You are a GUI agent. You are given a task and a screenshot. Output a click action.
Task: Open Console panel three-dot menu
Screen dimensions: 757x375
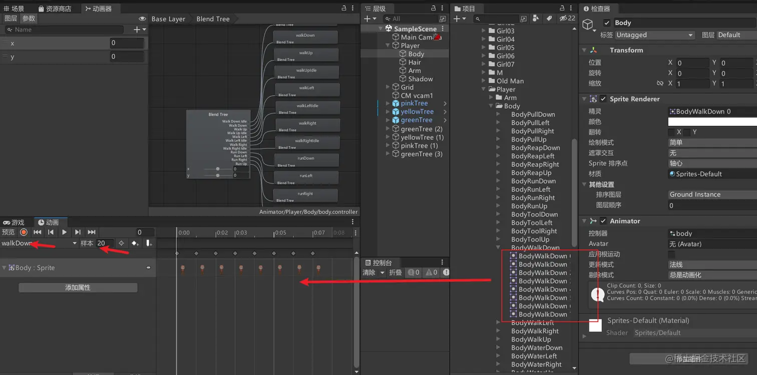click(442, 262)
